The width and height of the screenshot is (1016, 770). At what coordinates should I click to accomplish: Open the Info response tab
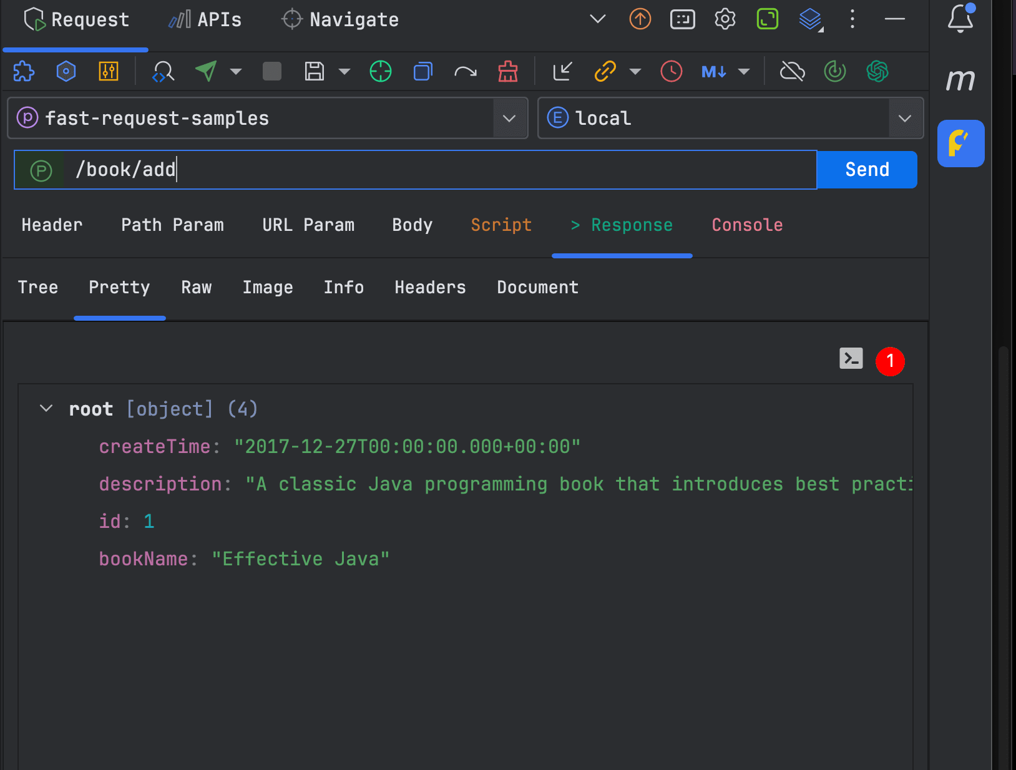(344, 288)
